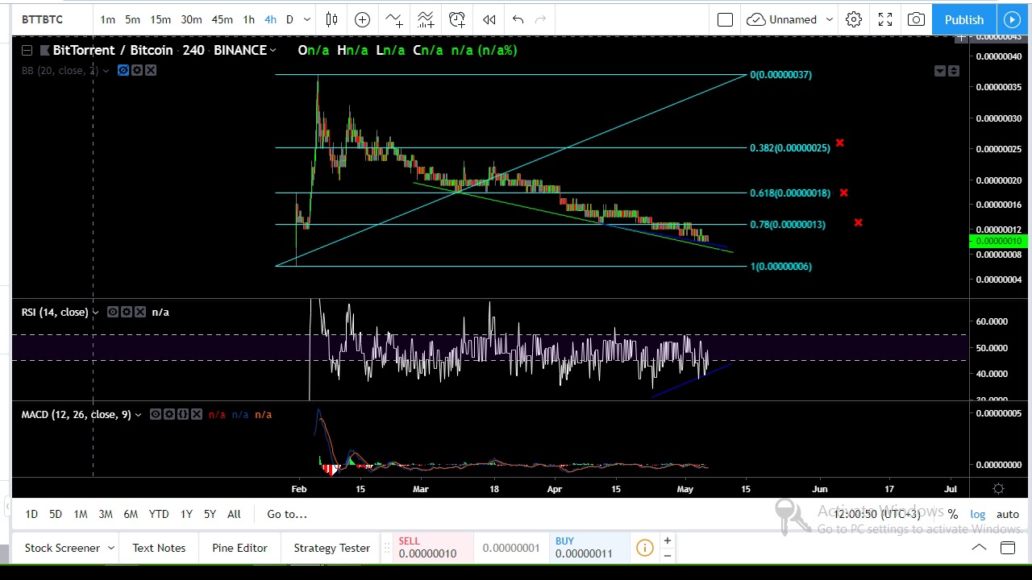
Task: Increase order quantity with plus
Action: pyautogui.click(x=667, y=541)
